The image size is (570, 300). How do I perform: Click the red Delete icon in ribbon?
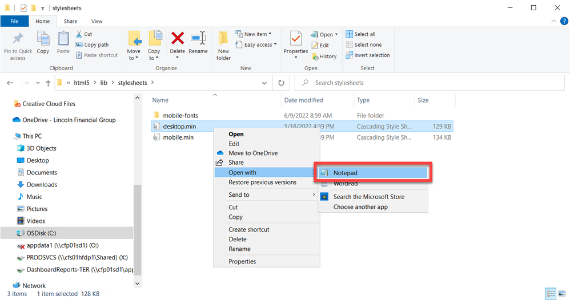tap(178, 39)
